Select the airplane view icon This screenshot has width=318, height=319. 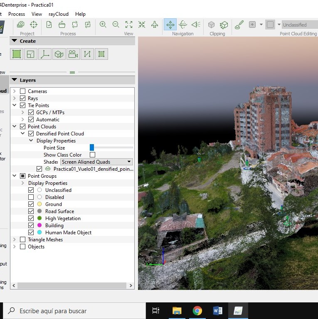(x=155, y=25)
